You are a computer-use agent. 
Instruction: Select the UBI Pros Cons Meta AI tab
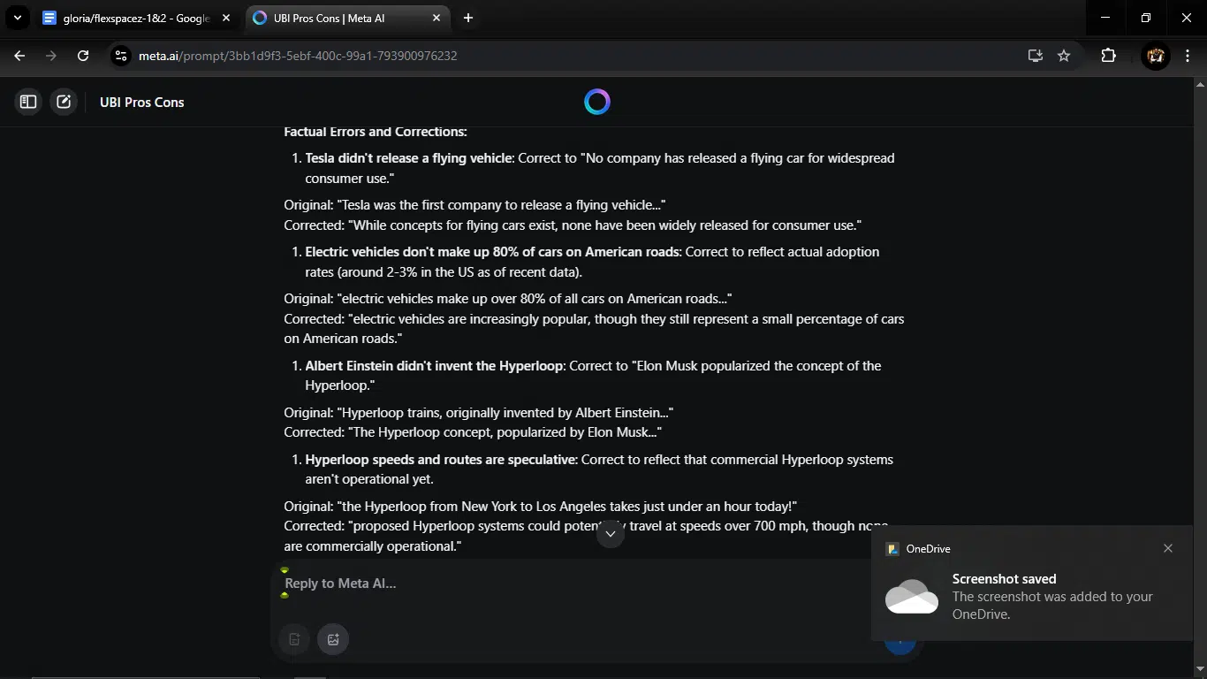point(346,18)
